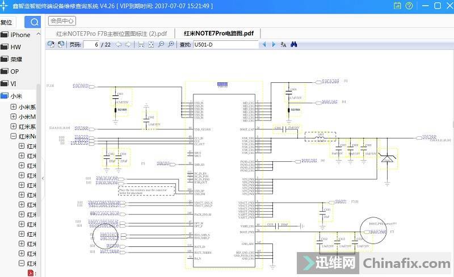Open the iPhone folder in sidebar
This screenshot has height=277, width=454.
coord(20,35)
